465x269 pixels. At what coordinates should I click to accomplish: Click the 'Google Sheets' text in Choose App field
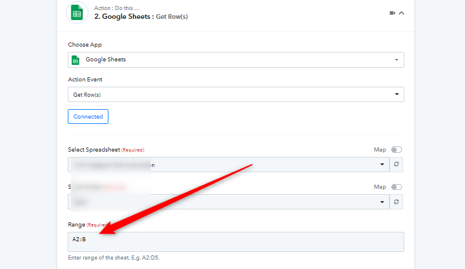pyautogui.click(x=105, y=60)
